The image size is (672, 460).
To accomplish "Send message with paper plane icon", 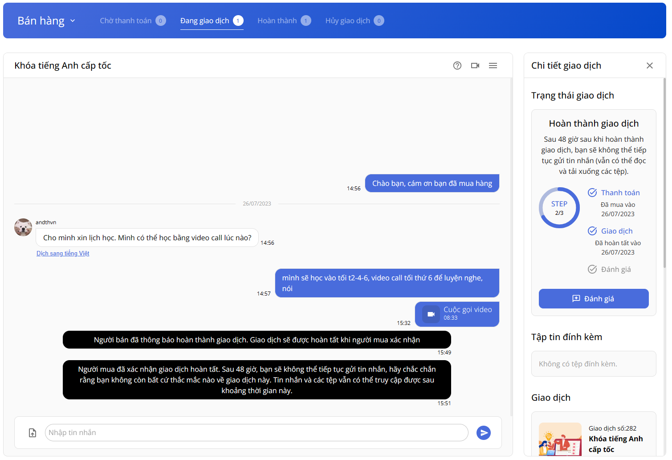I will click(484, 433).
